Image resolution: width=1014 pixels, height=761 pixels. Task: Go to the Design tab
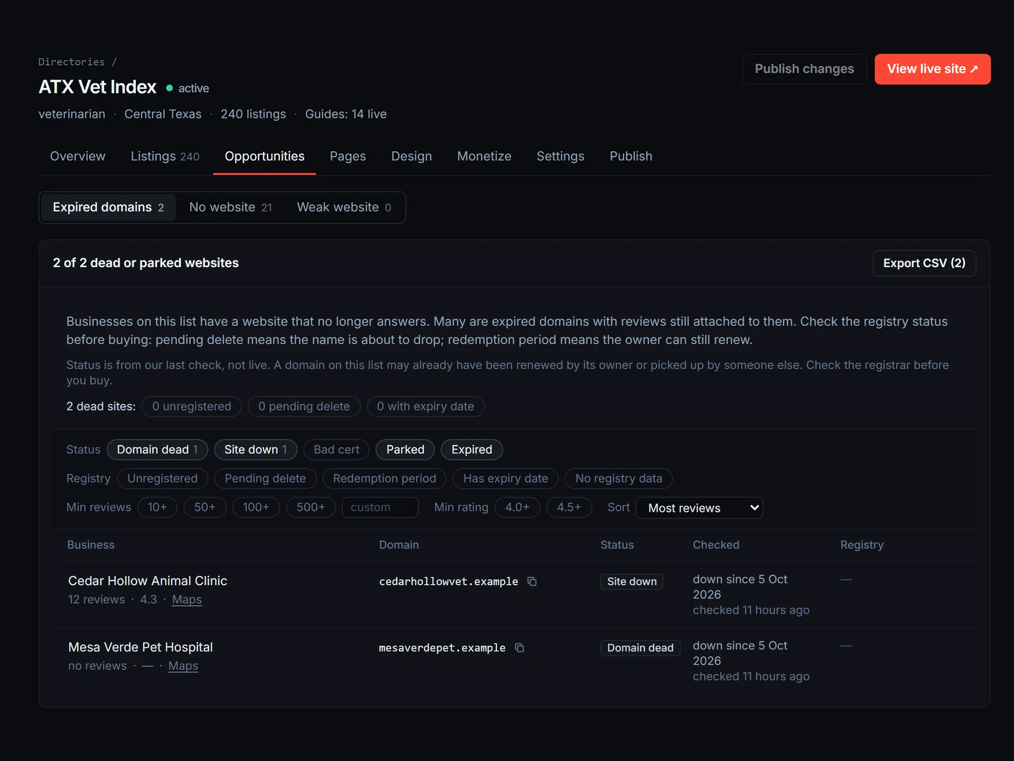click(411, 156)
